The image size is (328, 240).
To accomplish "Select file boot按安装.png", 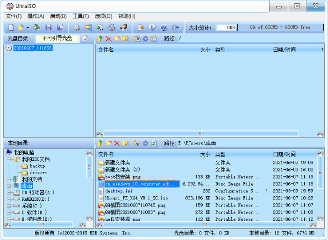I will pyautogui.click(x=123, y=177).
